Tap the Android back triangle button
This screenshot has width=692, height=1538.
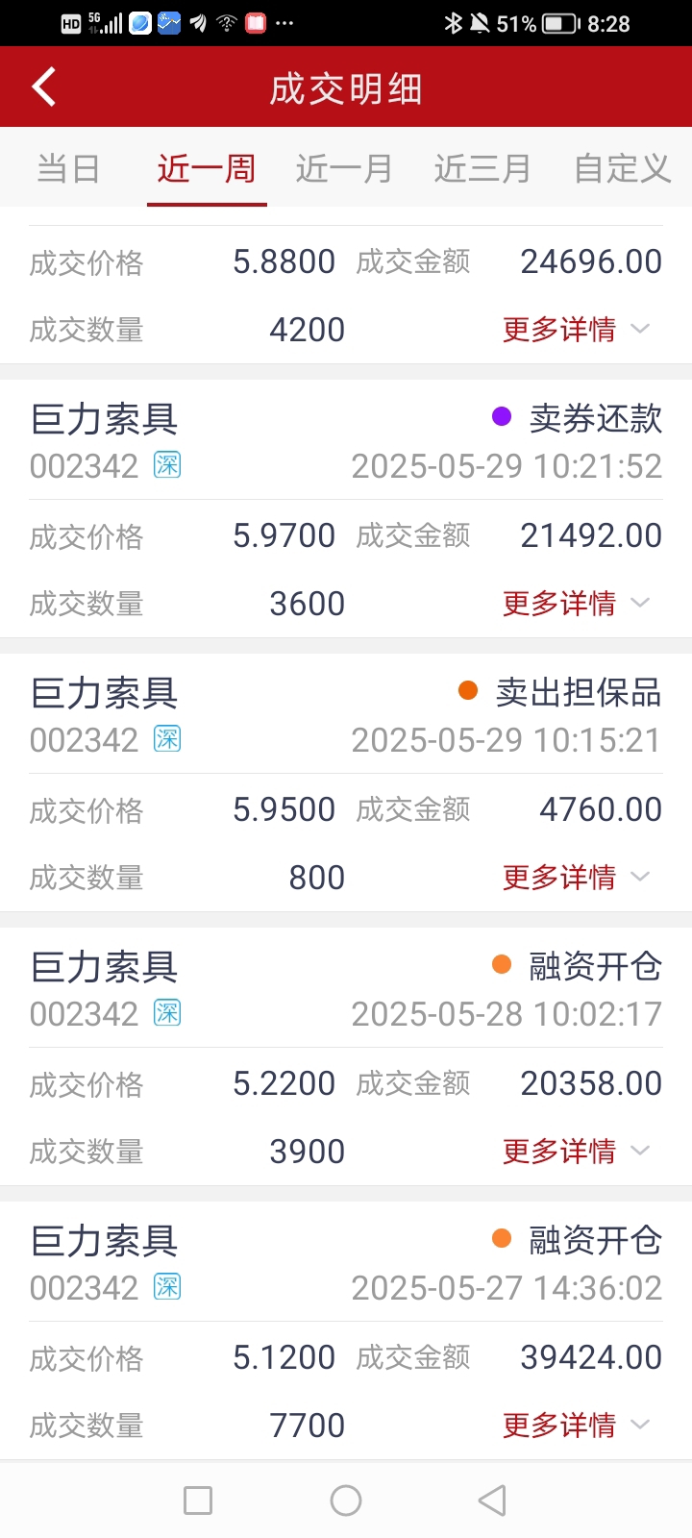point(492,1501)
